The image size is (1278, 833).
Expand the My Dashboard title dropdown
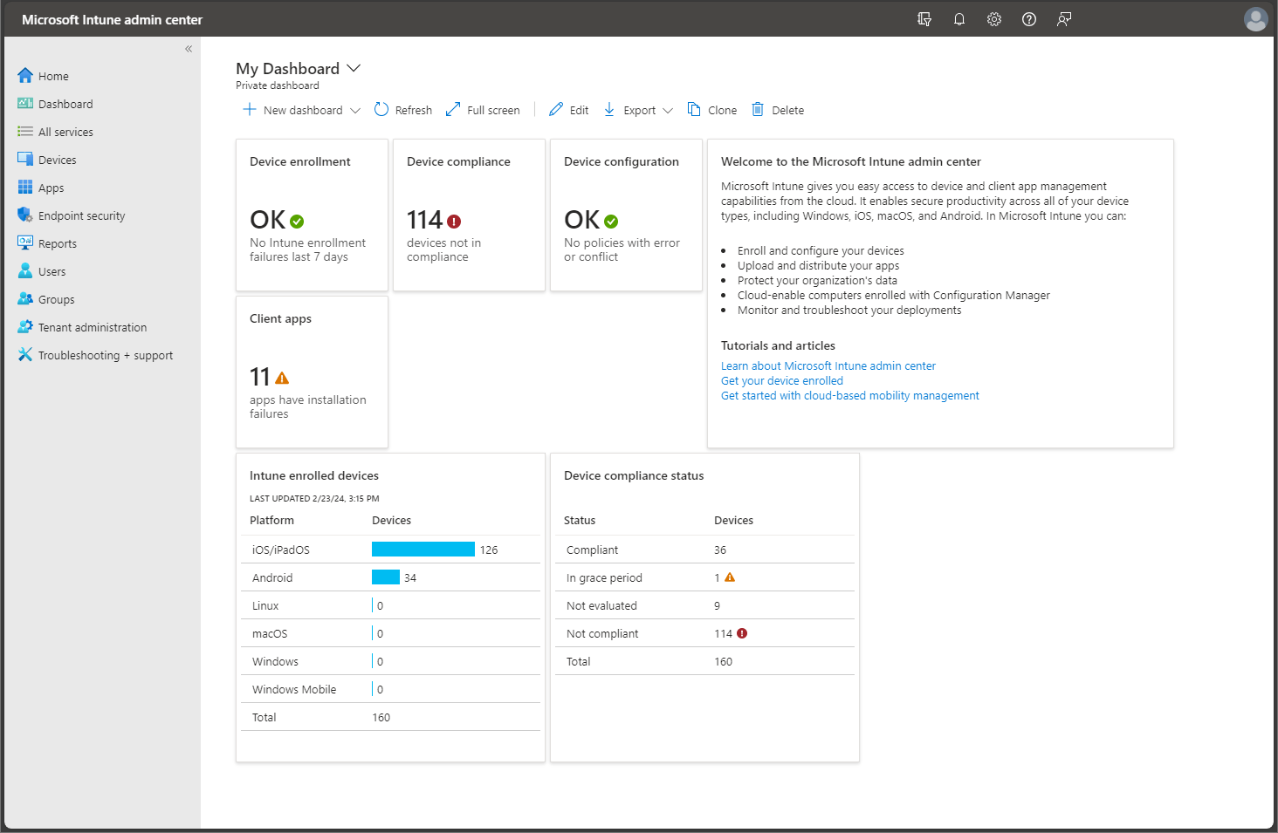click(354, 68)
